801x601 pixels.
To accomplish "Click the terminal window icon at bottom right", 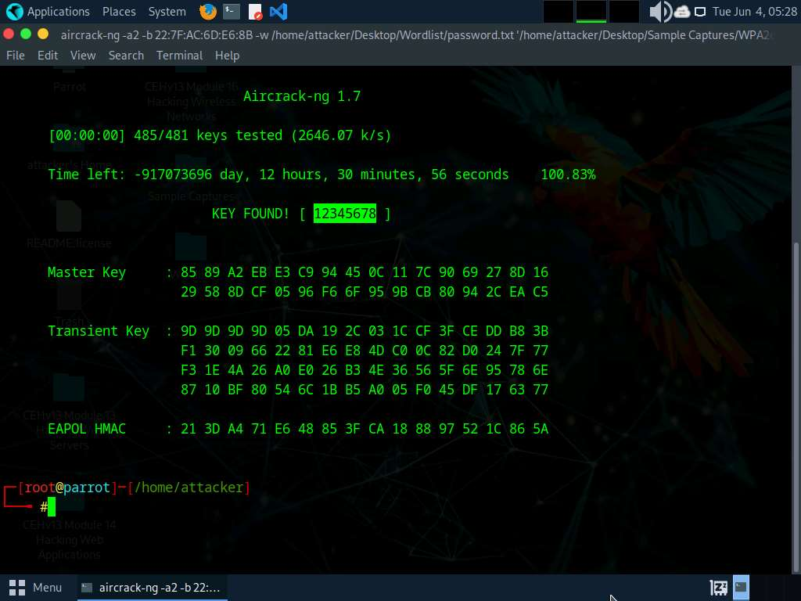I will click(x=741, y=587).
